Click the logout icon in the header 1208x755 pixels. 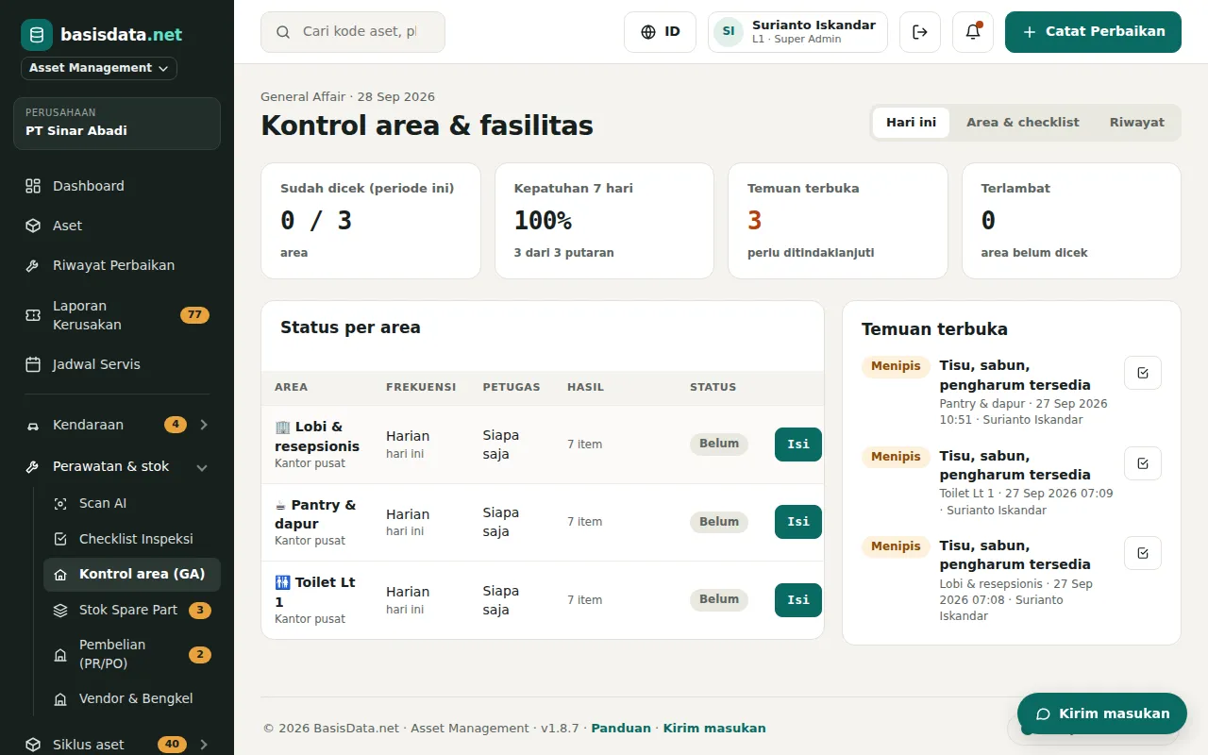click(920, 32)
